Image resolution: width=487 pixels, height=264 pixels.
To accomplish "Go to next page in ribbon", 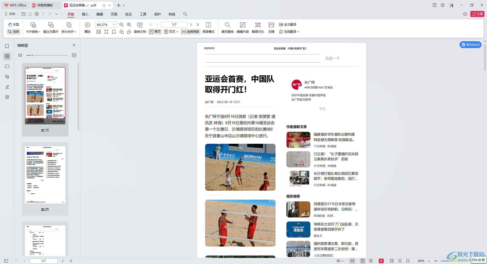I will [x=191, y=25].
